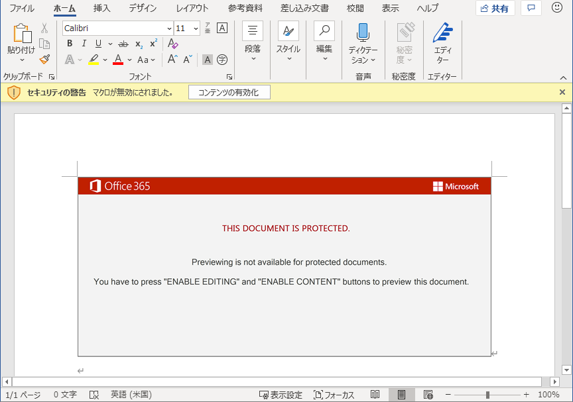Viewport: 573px width, 402px height.
Task: Open the underline style dropdown arrow
Action: point(110,44)
